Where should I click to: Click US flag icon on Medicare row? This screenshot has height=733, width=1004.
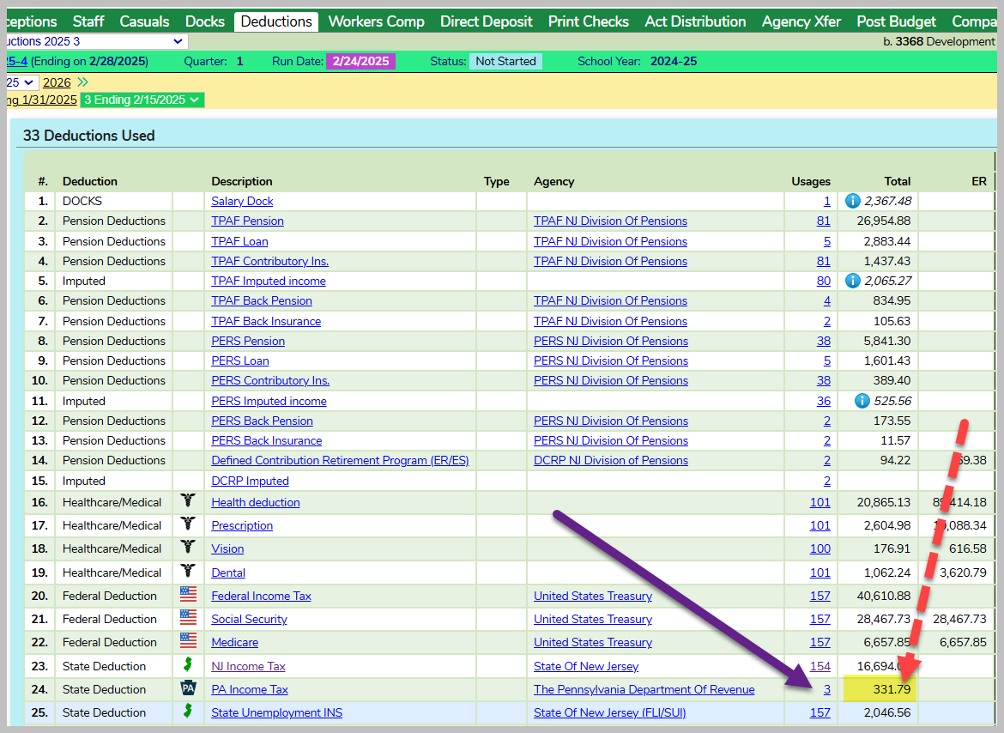click(x=188, y=640)
